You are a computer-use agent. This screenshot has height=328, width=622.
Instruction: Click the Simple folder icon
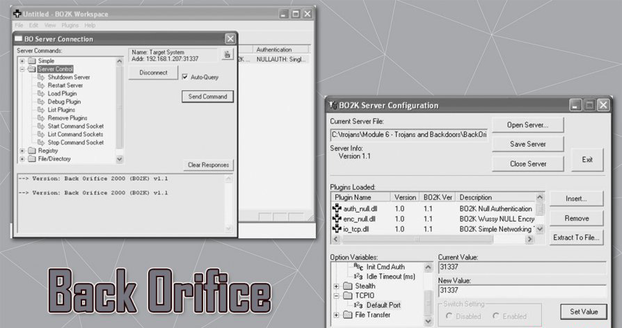point(32,60)
